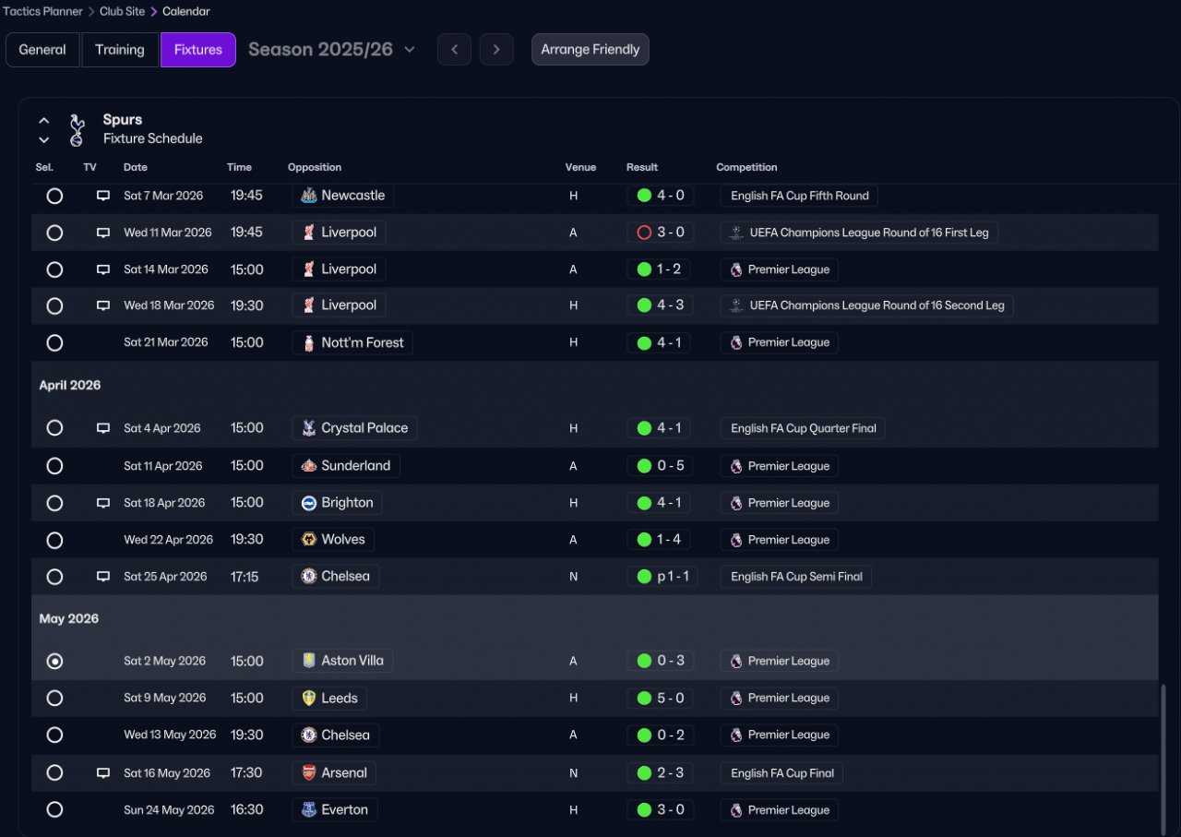Switch to the General tab
This screenshot has height=837, width=1181.
click(42, 50)
